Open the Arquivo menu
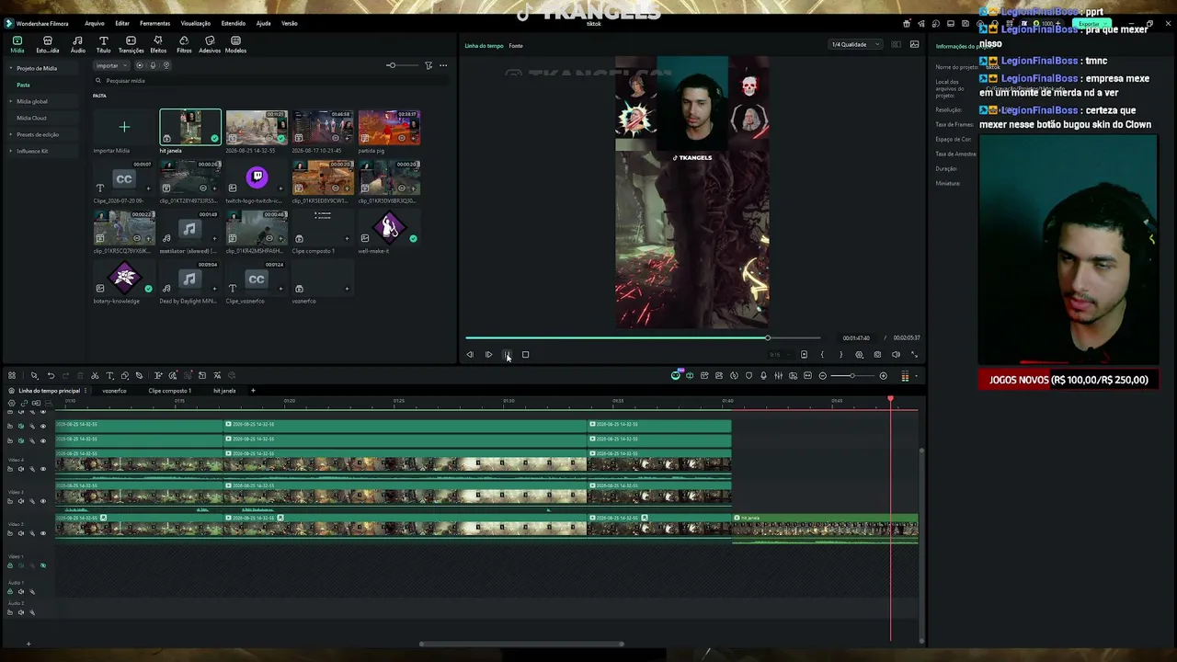 (x=94, y=23)
